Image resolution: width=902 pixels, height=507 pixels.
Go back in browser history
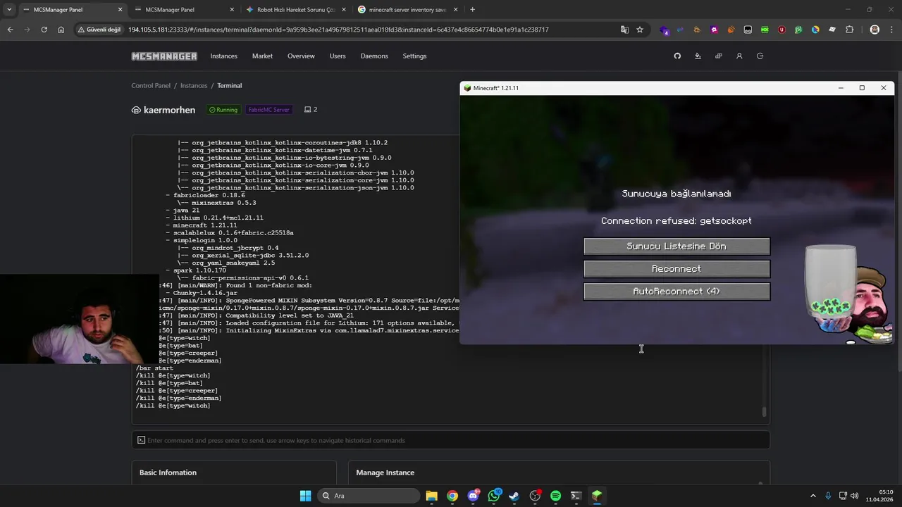(x=10, y=30)
